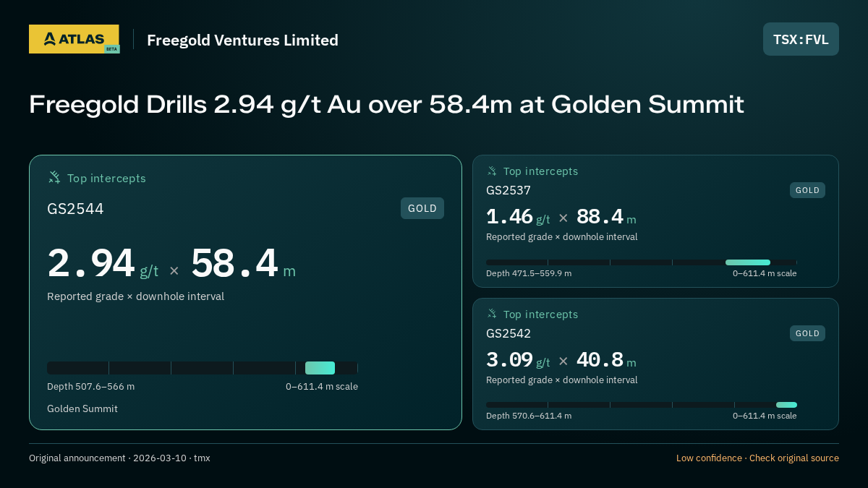868x488 pixels.
Task: Click the headline about 2.94 g/t Au
Action: (386, 105)
